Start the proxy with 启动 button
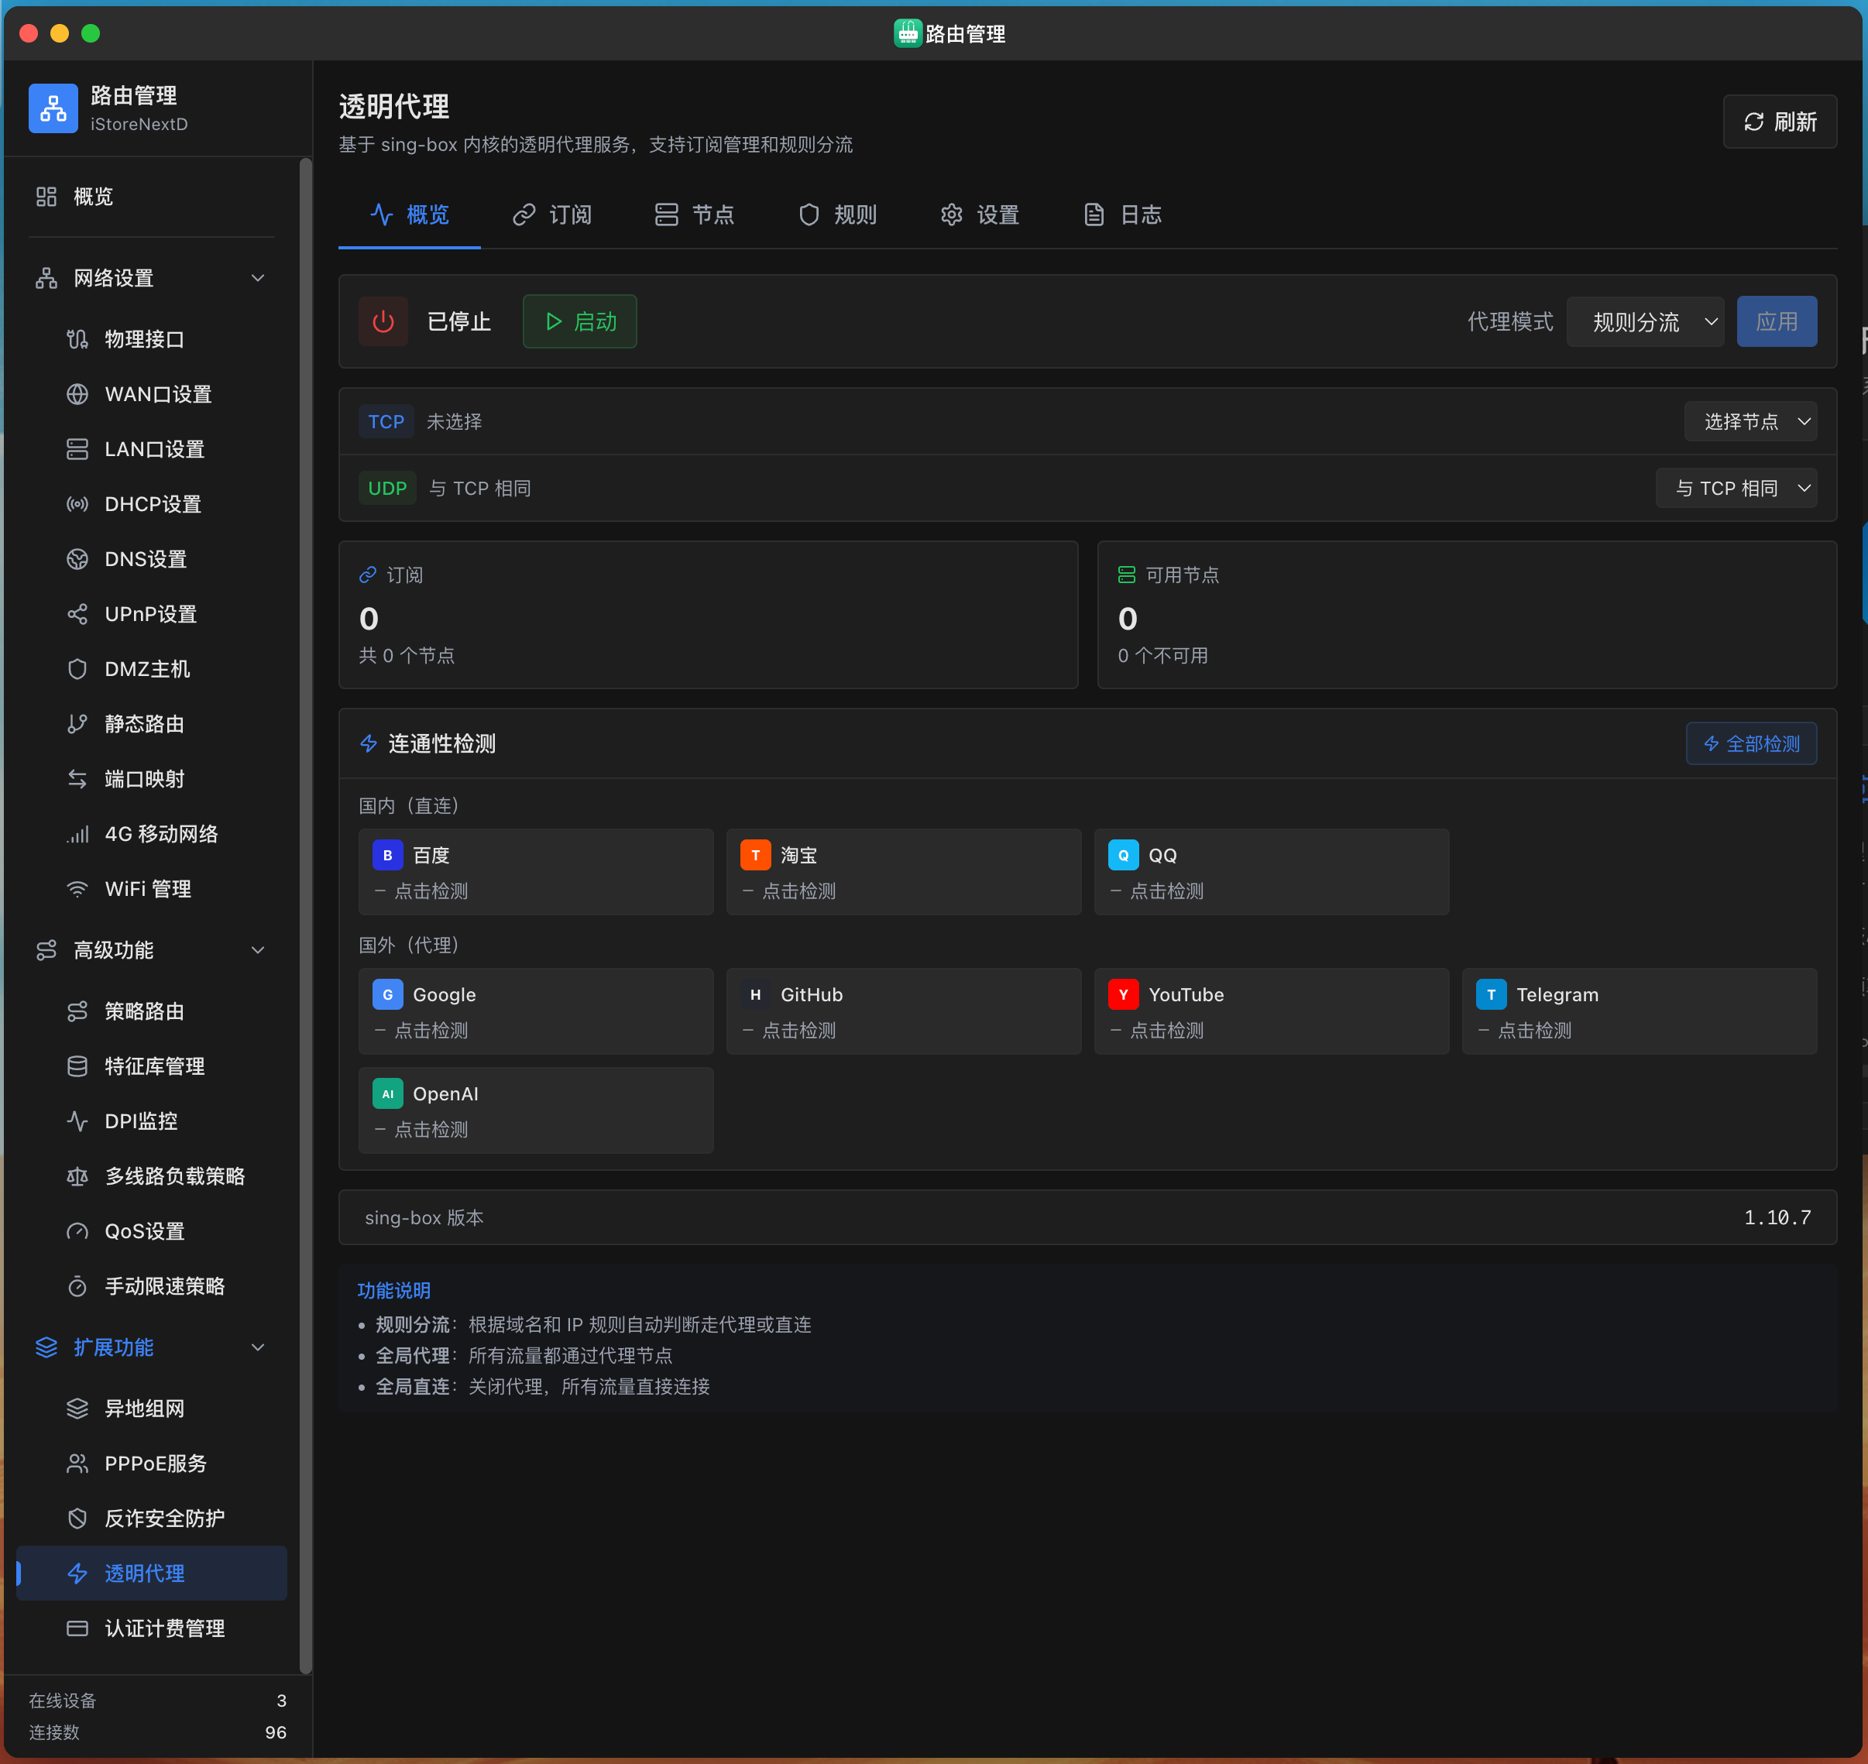Viewport: 1868px width, 1764px height. pos(579,321)
